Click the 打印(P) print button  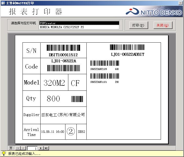tap(138, 25)
